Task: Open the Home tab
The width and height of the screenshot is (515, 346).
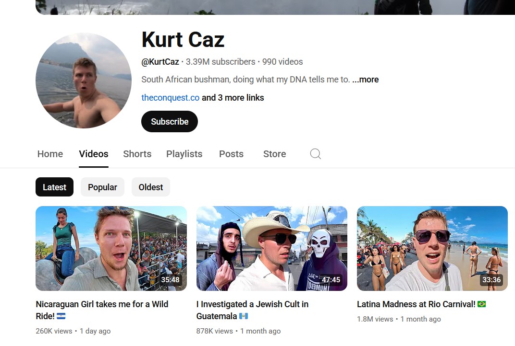Action: (50, 154)
